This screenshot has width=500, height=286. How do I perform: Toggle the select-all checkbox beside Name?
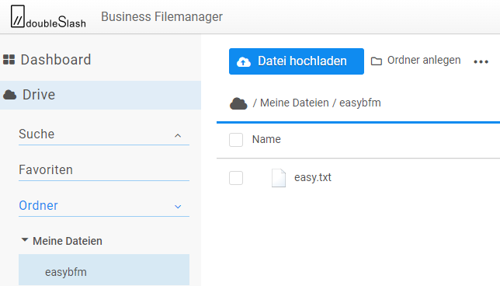click(x=236, y=140)
